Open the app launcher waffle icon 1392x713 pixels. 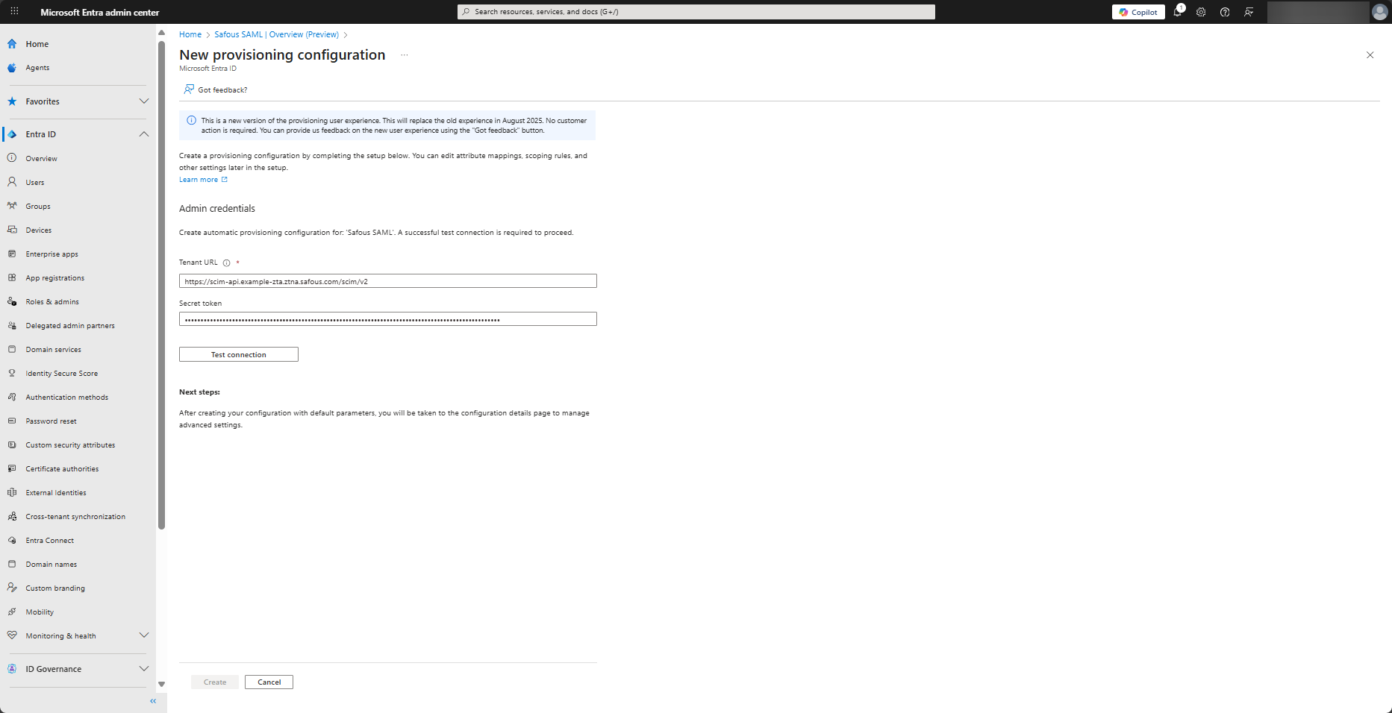click(x=14, y=12)
